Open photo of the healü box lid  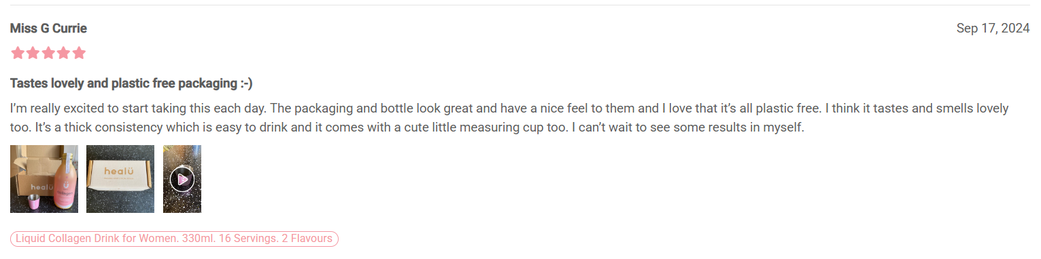coord(120,179)
